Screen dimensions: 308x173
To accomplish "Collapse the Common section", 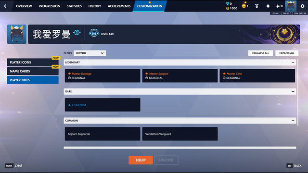I will (x=293, y=121).
